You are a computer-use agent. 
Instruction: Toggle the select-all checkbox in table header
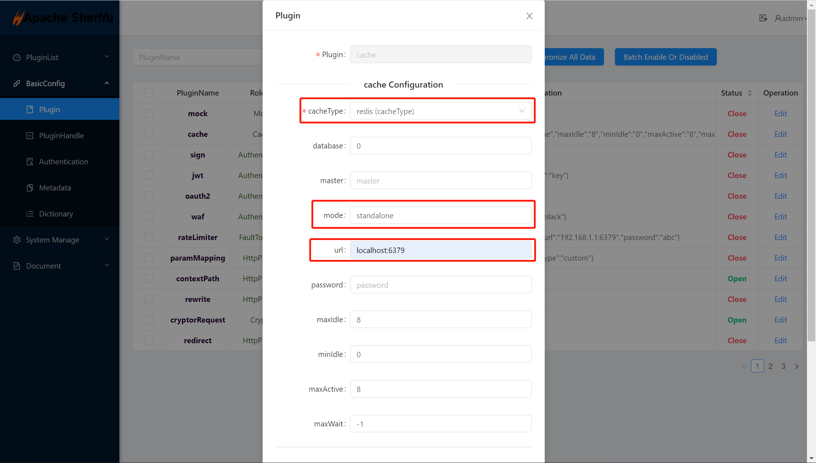[x=149, y=93]
